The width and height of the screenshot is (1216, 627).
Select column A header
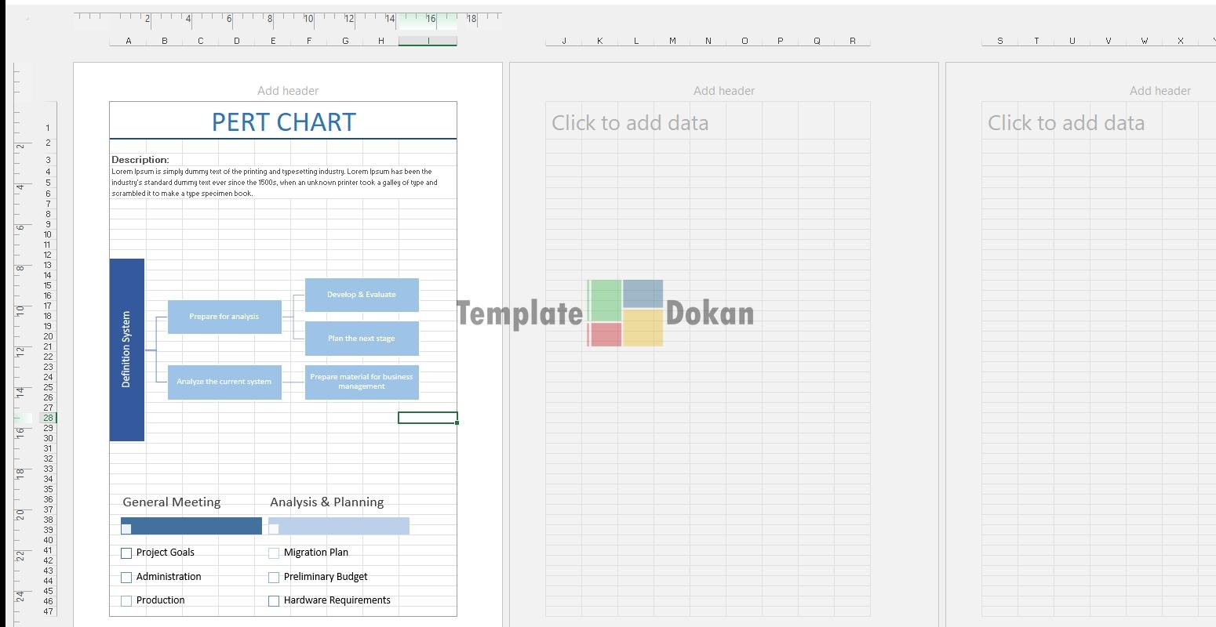click(x=128, y=41)
